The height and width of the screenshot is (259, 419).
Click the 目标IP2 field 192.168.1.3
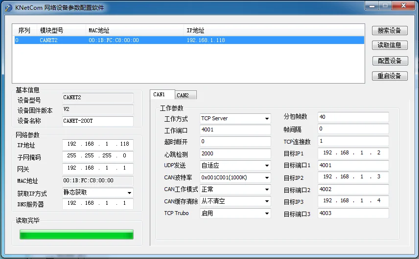353,177
